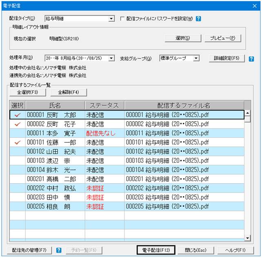
Task: Click file name 000001 給与明細 pdf
Action: (x=167, y=115)
